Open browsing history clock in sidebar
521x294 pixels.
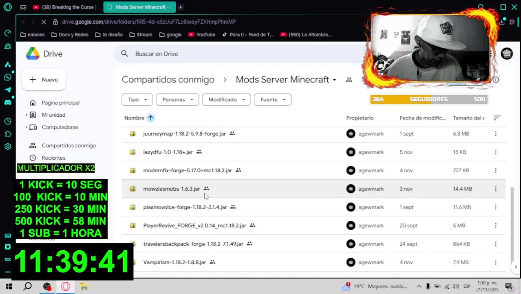point(8,121)
